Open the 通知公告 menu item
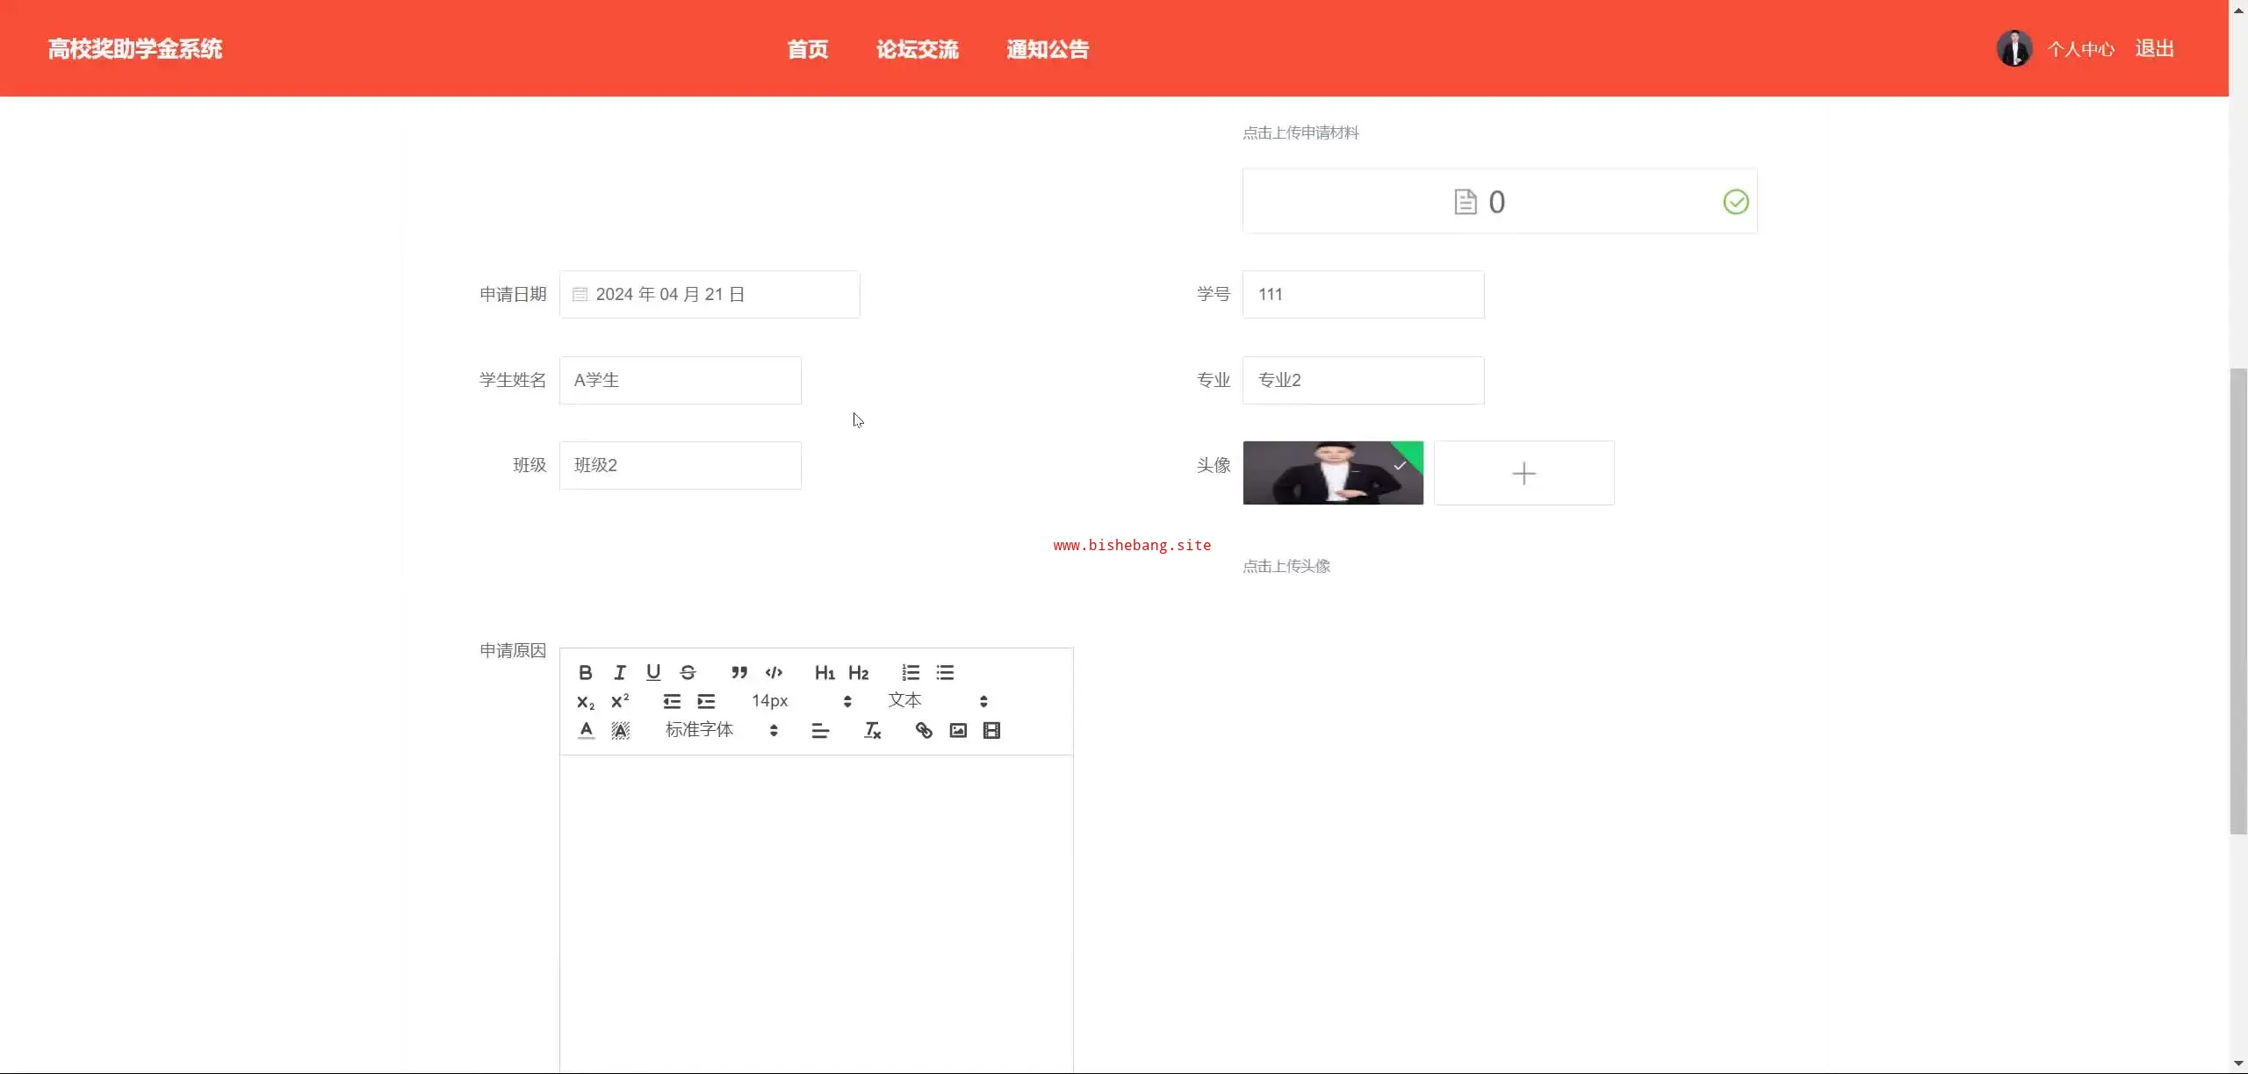The image size is (2248, 1074). [x=1047, y=49]
